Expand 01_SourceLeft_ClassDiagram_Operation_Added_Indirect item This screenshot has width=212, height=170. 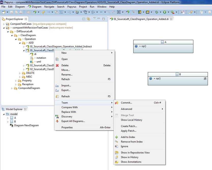tap(24, 47)
